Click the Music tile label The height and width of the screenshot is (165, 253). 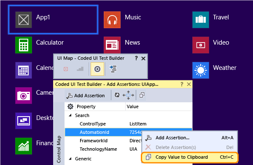click(x=133, y=17)
